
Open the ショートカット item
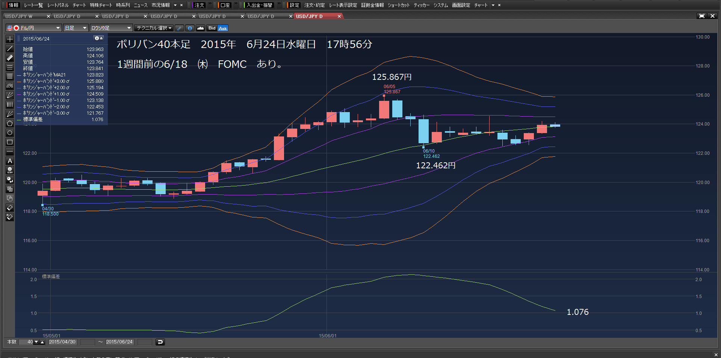(398, 5)
